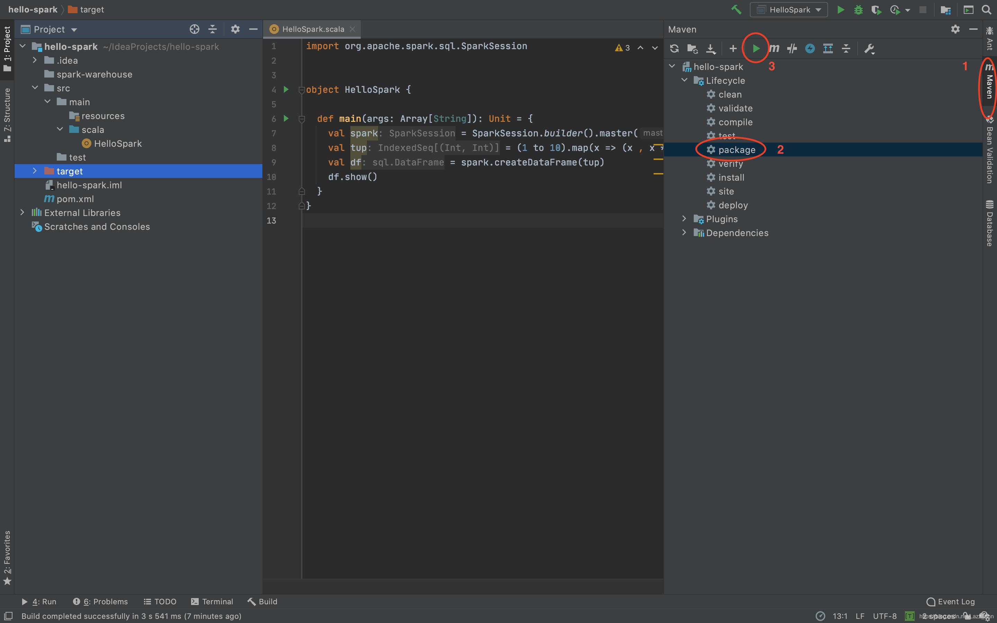The width and height of the screenshot is (997, 623).
Task: Open HelloSpark run configuration dropdown
Action: coord(789,9)
